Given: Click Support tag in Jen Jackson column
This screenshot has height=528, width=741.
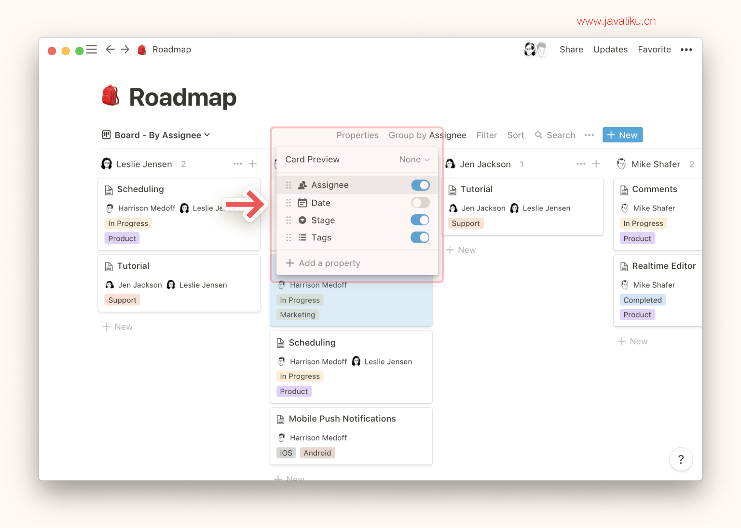Looking at the screenshot, I should (x=466, y=223).
